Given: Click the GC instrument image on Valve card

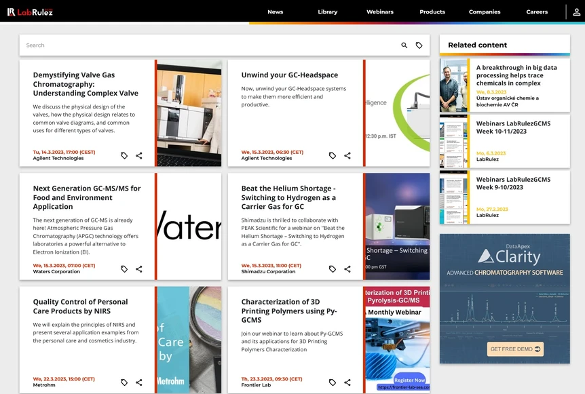Looking at the screenshot, I should (x=189, y=113).
